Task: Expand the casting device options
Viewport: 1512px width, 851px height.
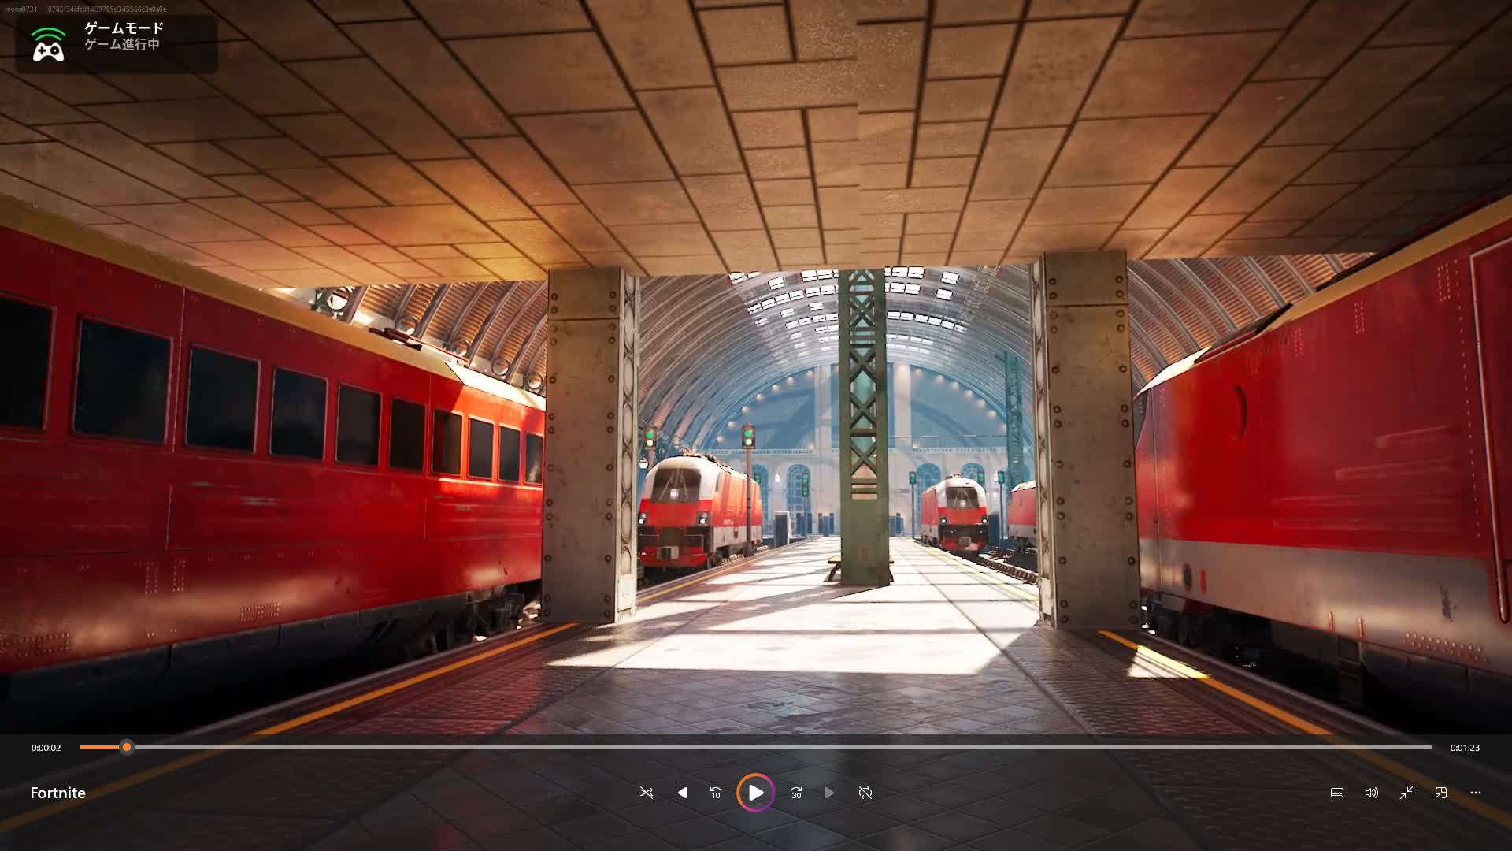Action: [x=1441, y=793]
